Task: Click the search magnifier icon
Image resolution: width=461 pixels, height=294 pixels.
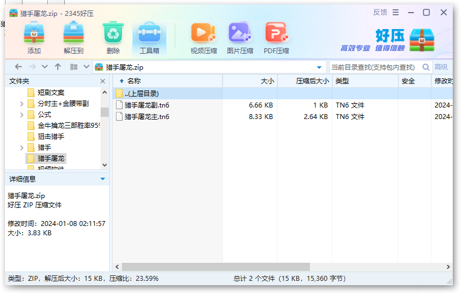Action: [426, 67]
